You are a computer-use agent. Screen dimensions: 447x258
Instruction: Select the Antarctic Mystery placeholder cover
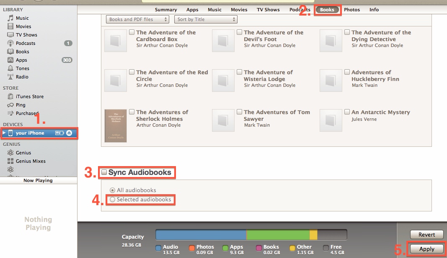click(331, 120)
